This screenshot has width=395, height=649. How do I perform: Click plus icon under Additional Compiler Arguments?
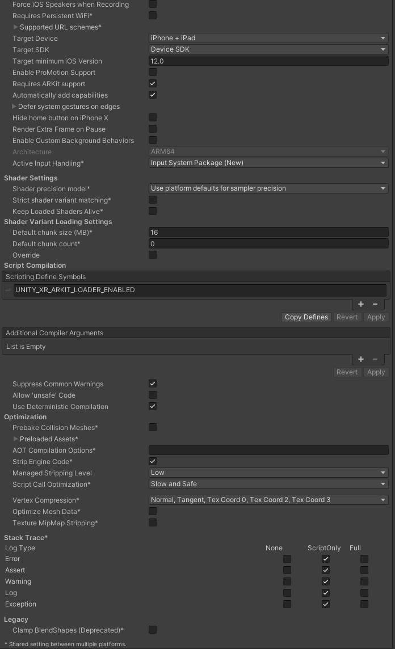[x=361, y=359]
